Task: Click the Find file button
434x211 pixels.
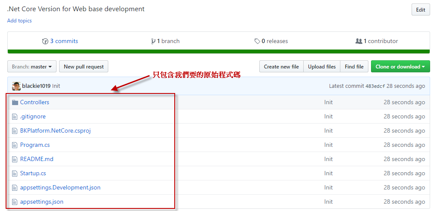Action: tap(354, 67)
